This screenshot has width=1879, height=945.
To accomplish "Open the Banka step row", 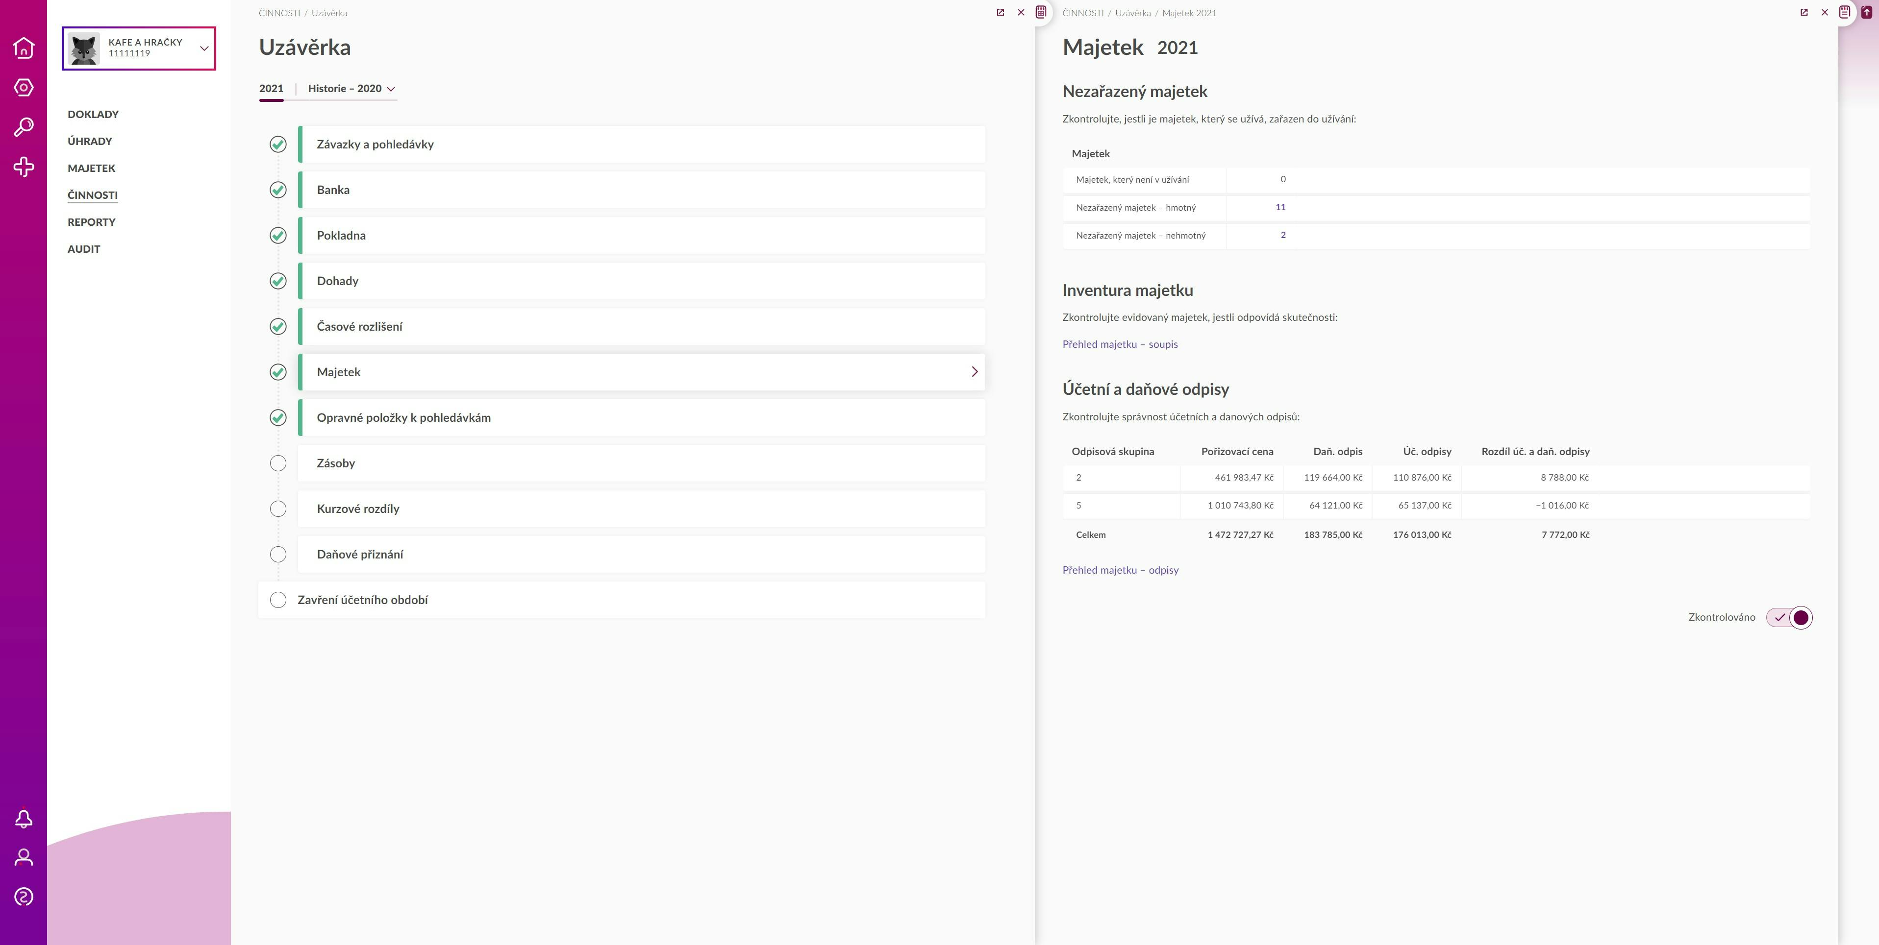I will (x=641, y=190).
